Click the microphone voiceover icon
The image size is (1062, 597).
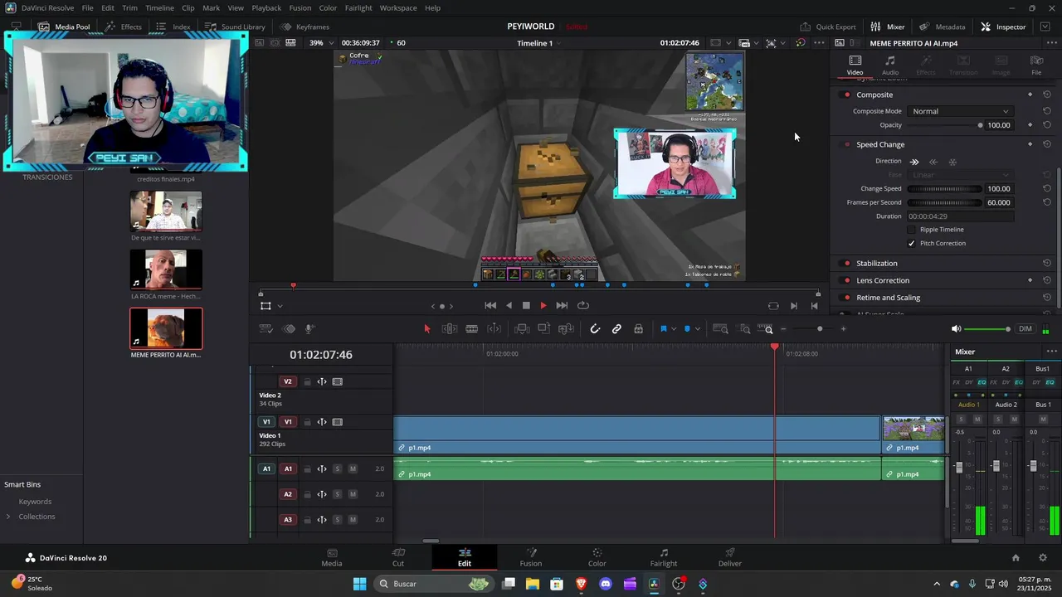click(309, 329)
